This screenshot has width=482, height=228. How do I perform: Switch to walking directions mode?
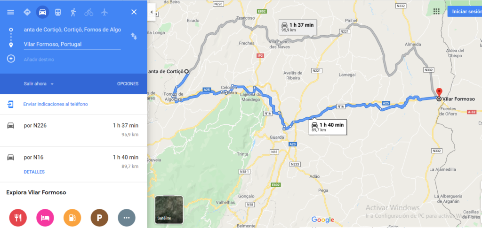73,12
